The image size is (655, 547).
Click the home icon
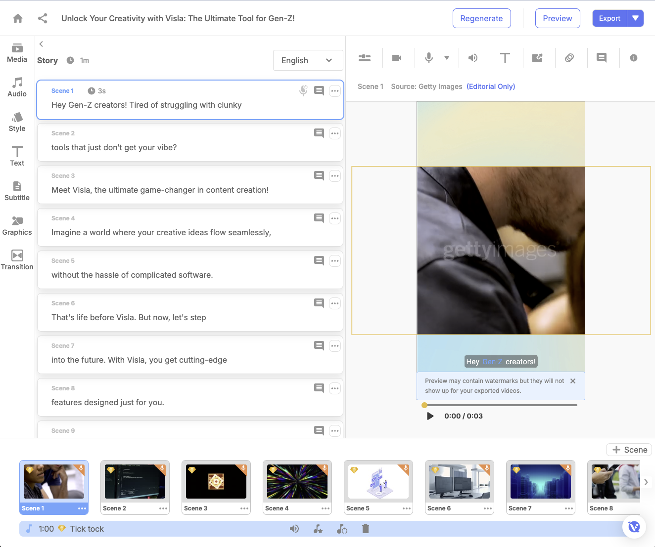coord(18,18)
